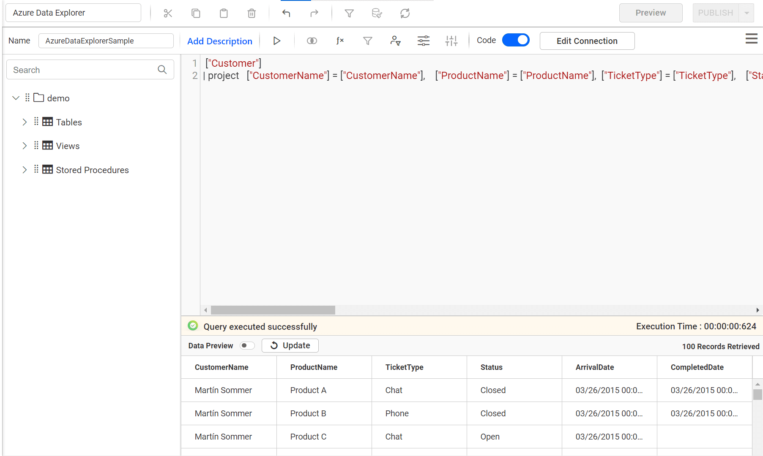The width and height of the screenshot is (763, 456).
Task: Click the Name field AzureDataExplorerSample
Action: coord(106,41)
